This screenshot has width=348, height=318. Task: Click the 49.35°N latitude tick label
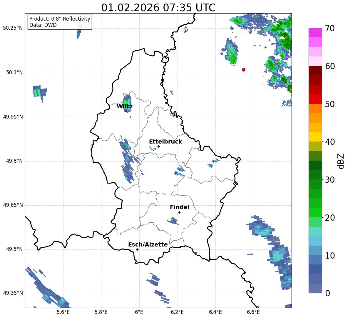pos(13,293)
